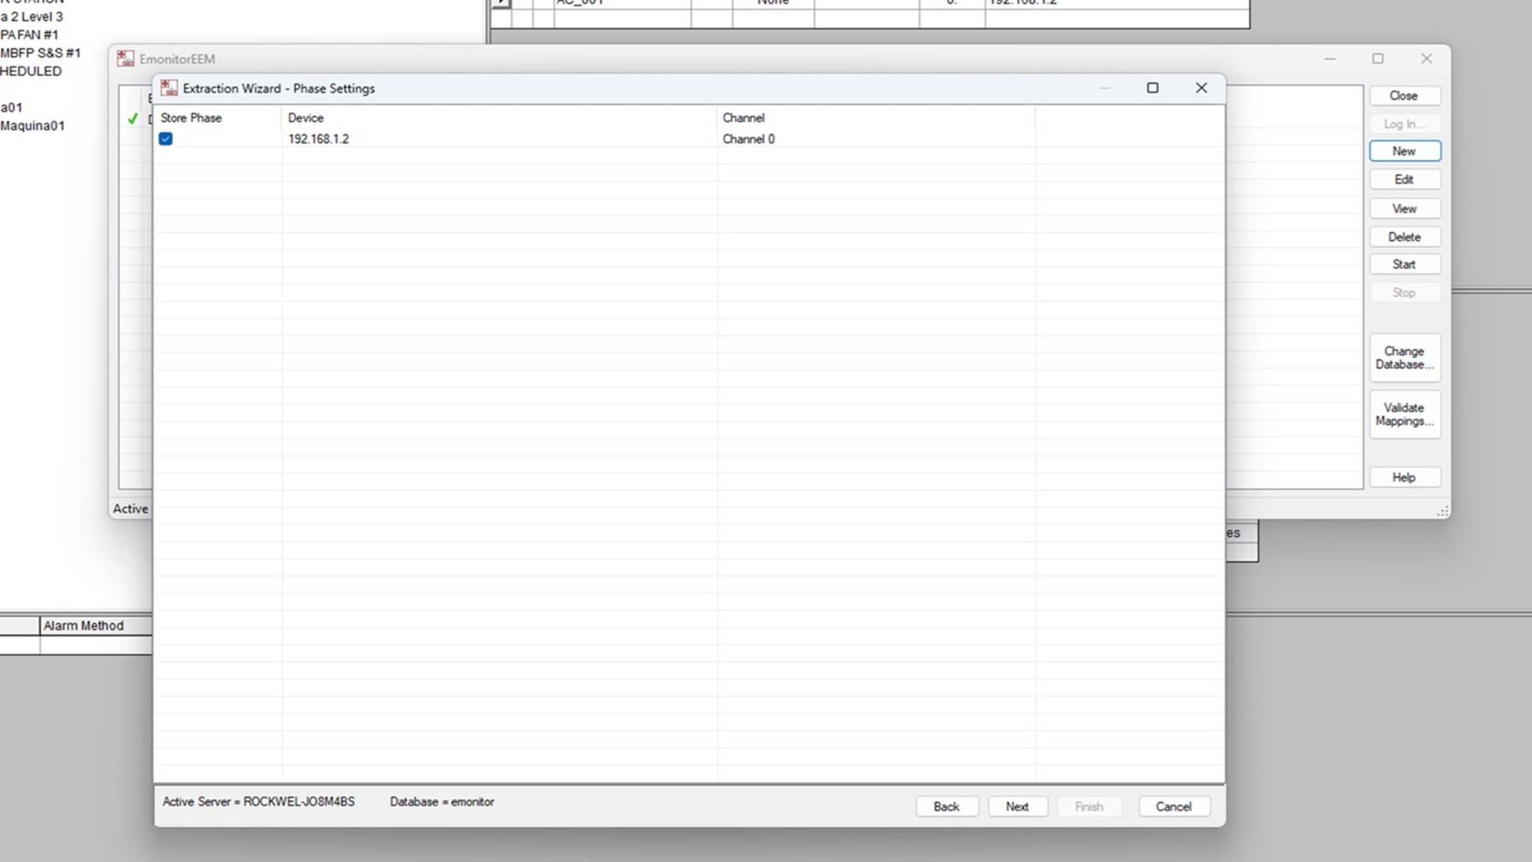Click Active Server status text

tap(259, 802)
